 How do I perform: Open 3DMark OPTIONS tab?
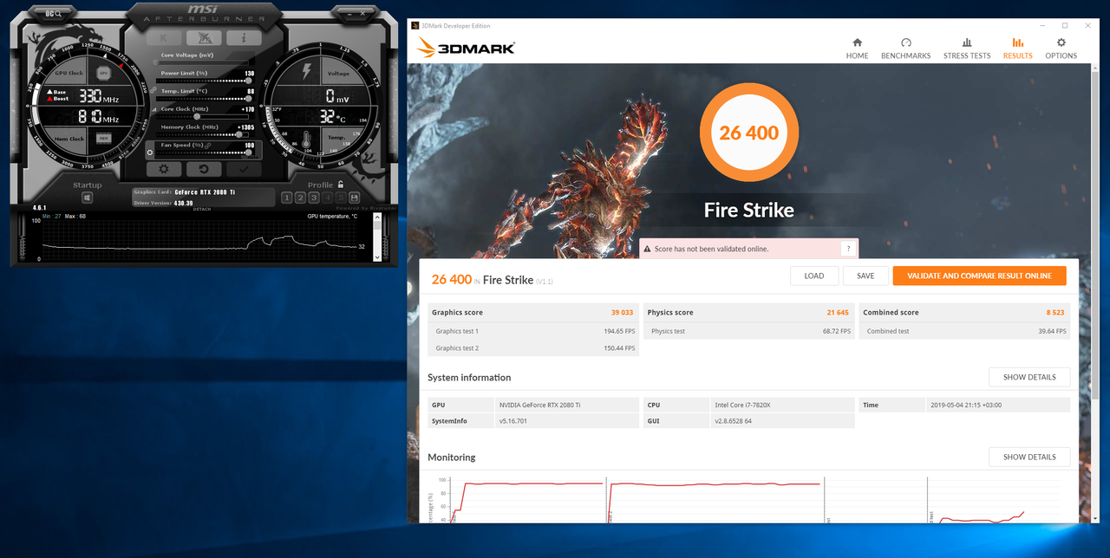point(1061,49)
